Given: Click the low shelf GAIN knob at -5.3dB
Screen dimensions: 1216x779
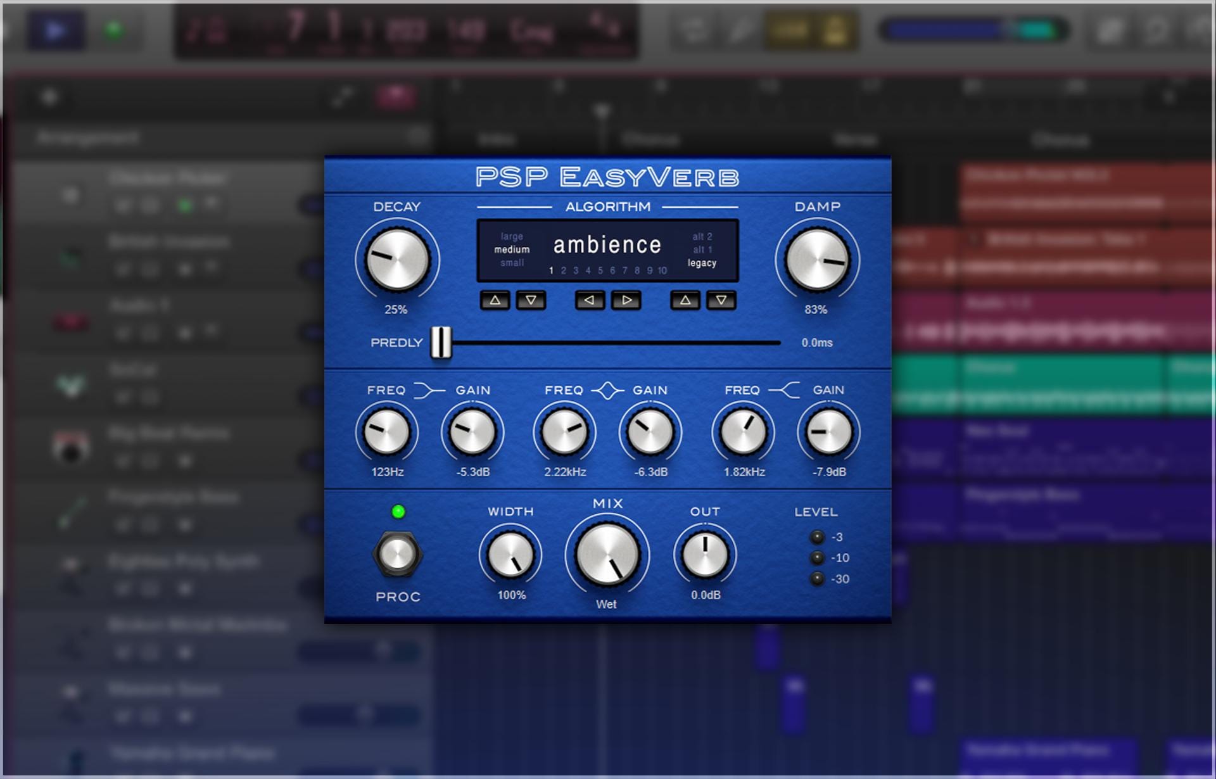Looking at the screenshot, I should pyautogui.click(x=472, y=432).
